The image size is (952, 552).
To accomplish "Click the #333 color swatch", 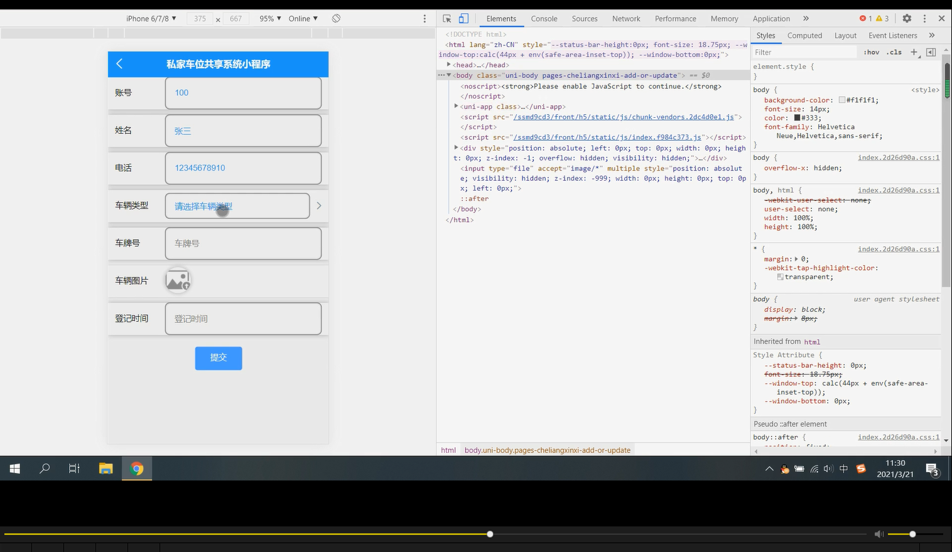I will click(x=797, y=118).
